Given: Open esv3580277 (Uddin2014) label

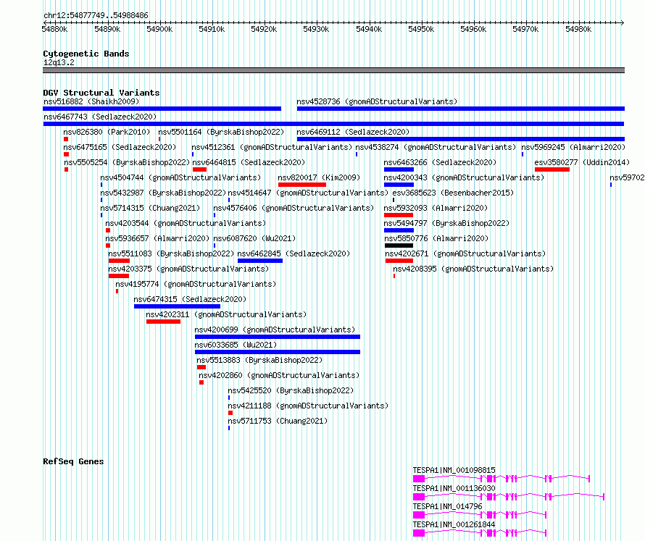Looking at the screenshot, I should tap(582, 162).
